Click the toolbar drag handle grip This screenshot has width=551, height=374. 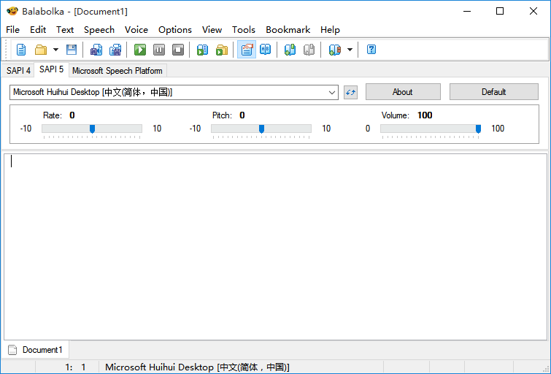pyautogui.click(x=7, y=50)
